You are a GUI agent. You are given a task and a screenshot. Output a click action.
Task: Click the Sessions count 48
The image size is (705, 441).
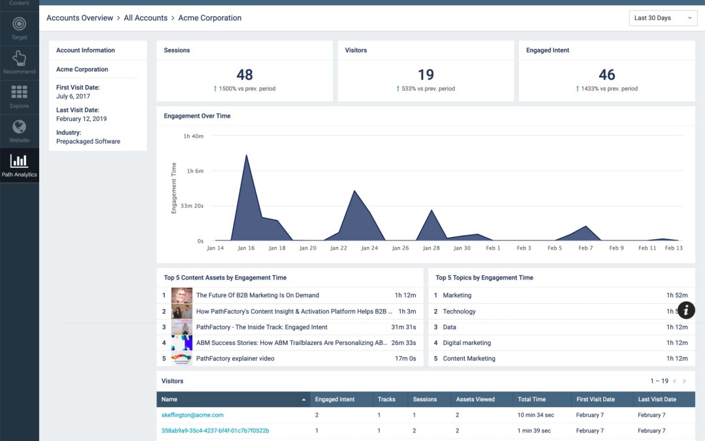pyautogui.click(x=245, y=74)
